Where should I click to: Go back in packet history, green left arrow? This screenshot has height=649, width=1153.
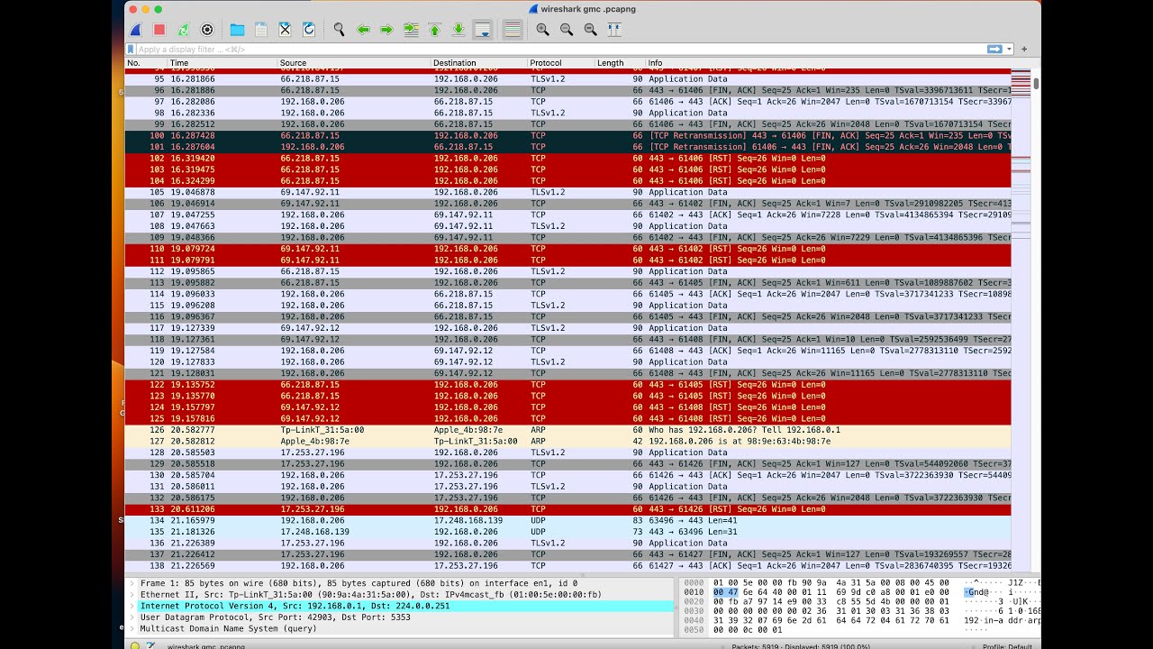[363, 30]
